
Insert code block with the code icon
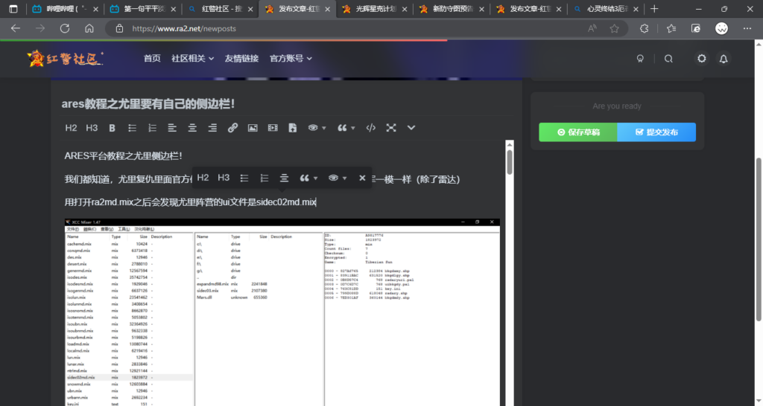pos(371,128)
